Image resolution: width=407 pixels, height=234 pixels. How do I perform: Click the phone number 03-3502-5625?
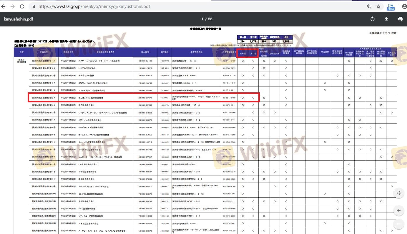coord(229,68)
